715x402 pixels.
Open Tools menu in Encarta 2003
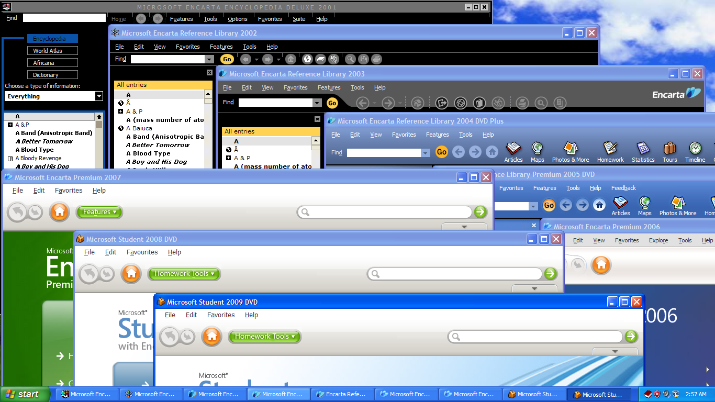click(x=357, y=87)
